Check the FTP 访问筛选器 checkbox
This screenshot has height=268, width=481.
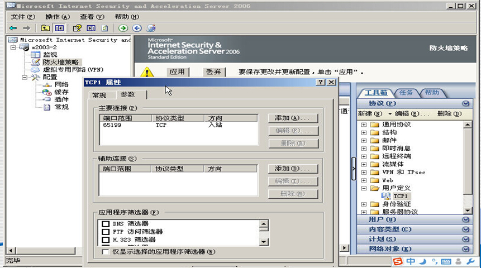(105, 232)
